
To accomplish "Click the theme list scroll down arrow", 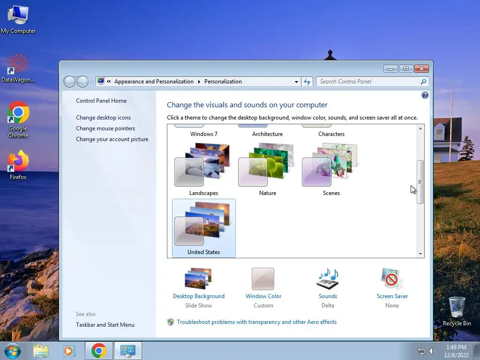I will 420,254.
